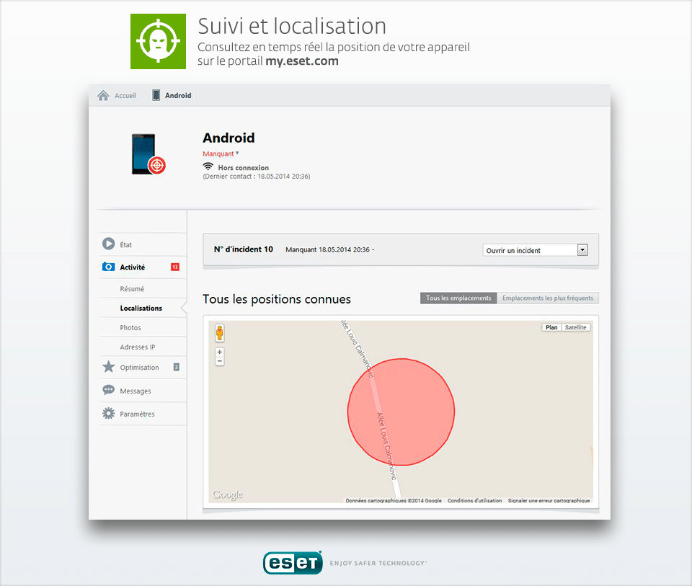The height and width of the screenshot is (586, 692).
Task: Zoom out on the map
Action: (x=219, y=360)
